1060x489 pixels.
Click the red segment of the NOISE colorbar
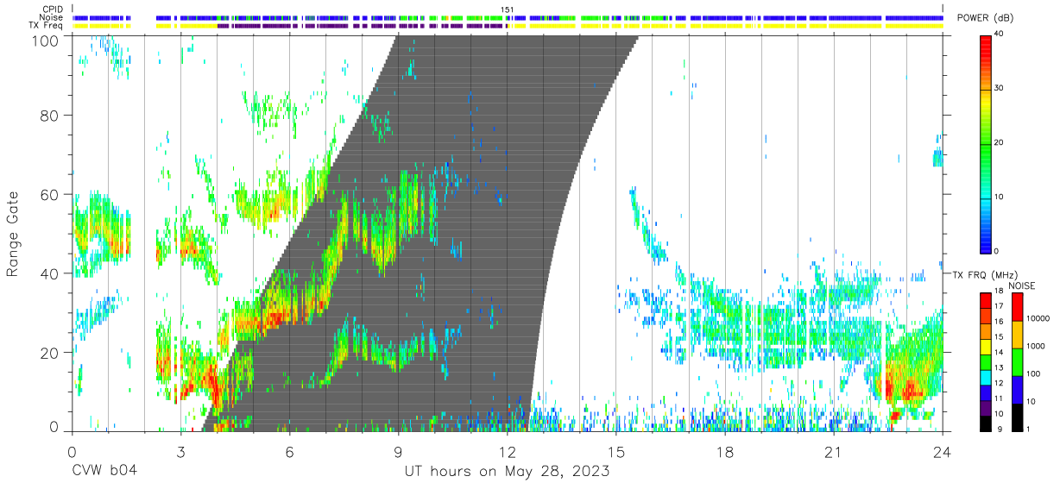point(1017,308)
